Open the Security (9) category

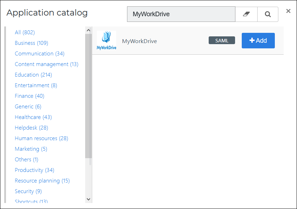(28, 191)
